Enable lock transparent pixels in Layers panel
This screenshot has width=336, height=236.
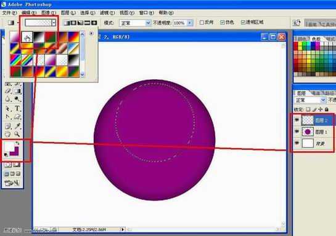308,109
